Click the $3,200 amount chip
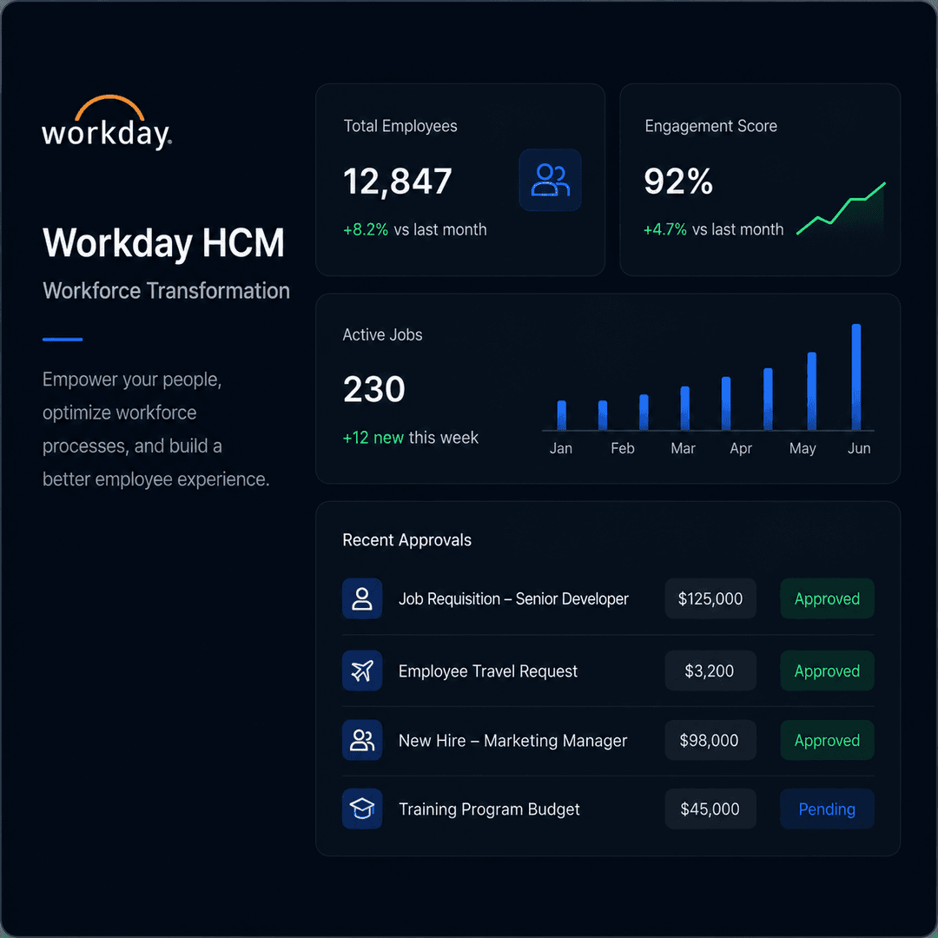938x938 pixels. [x=710, y=670]
